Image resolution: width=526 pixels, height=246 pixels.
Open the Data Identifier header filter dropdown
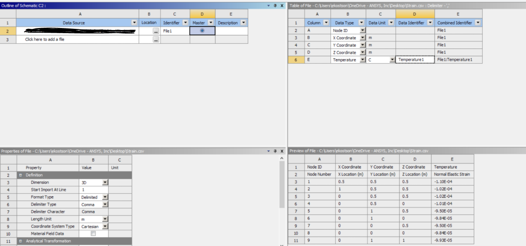tap(430, 23)
